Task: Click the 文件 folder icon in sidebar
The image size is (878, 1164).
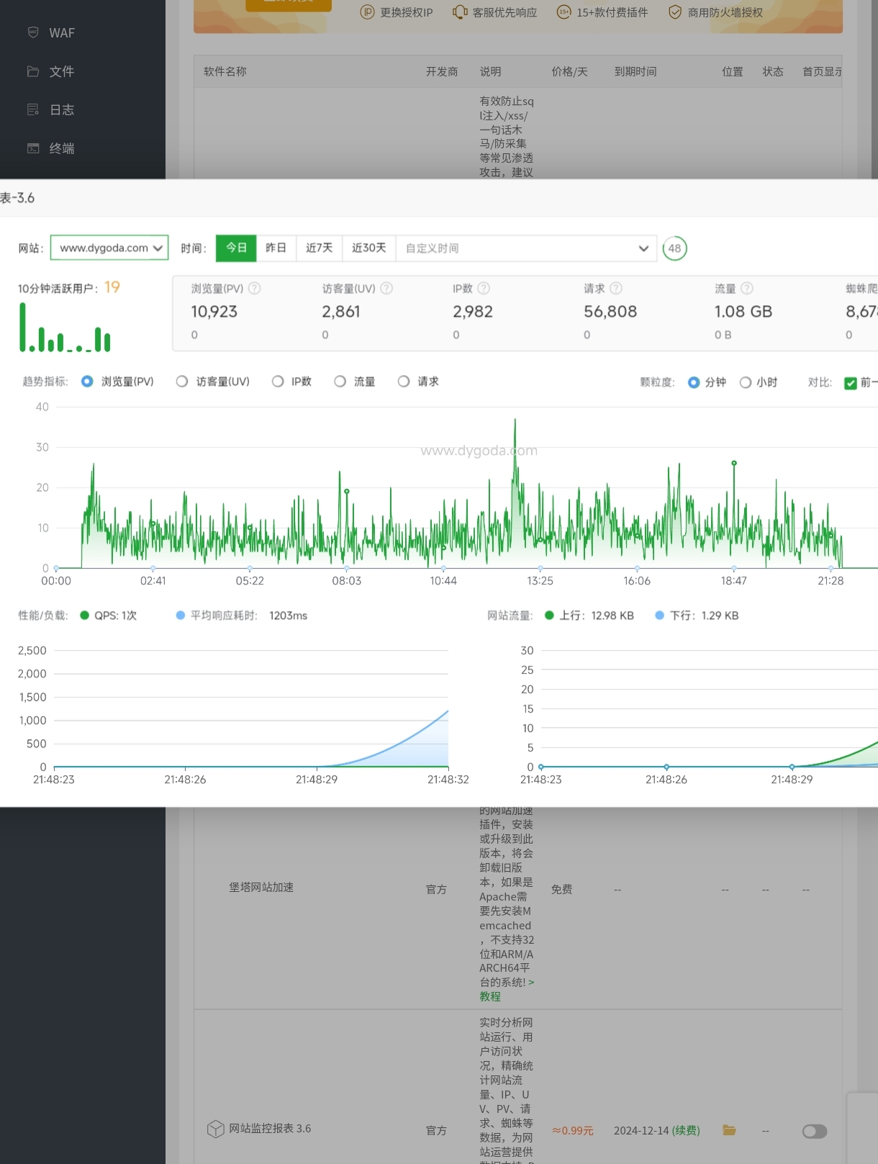Action: click(x=33, y=71)
